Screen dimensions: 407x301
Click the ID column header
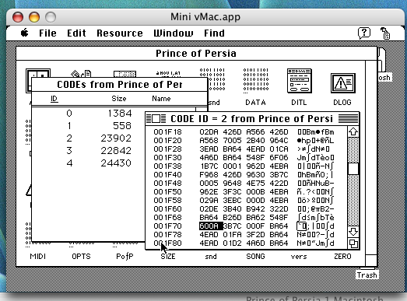click(x=54, y=99)
